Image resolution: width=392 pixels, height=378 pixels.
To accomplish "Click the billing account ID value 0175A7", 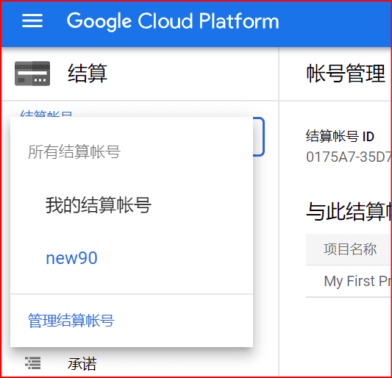I will [349, 157].
